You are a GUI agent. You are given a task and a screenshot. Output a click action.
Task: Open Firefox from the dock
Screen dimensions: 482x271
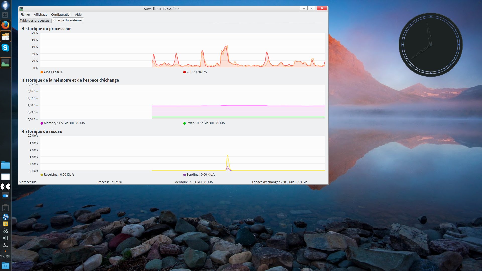[x=5, y=25]
